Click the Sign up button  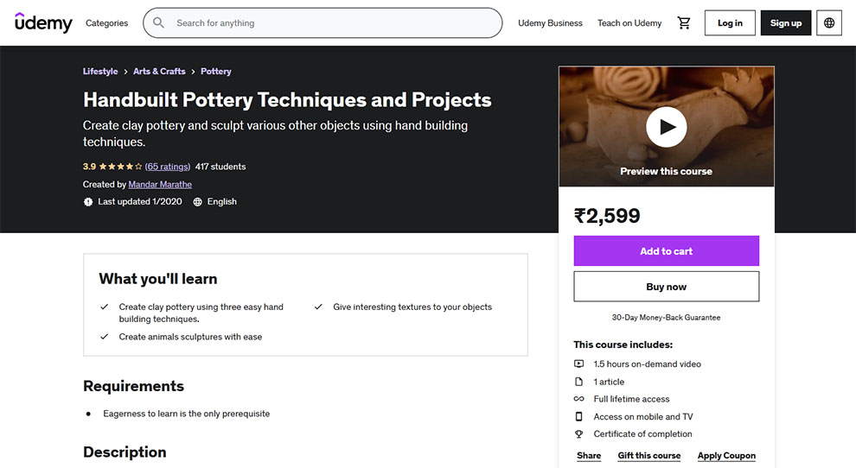786,23
